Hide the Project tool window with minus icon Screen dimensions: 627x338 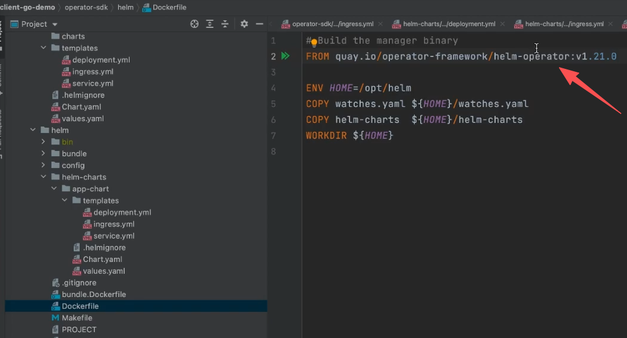pos(259,24)
